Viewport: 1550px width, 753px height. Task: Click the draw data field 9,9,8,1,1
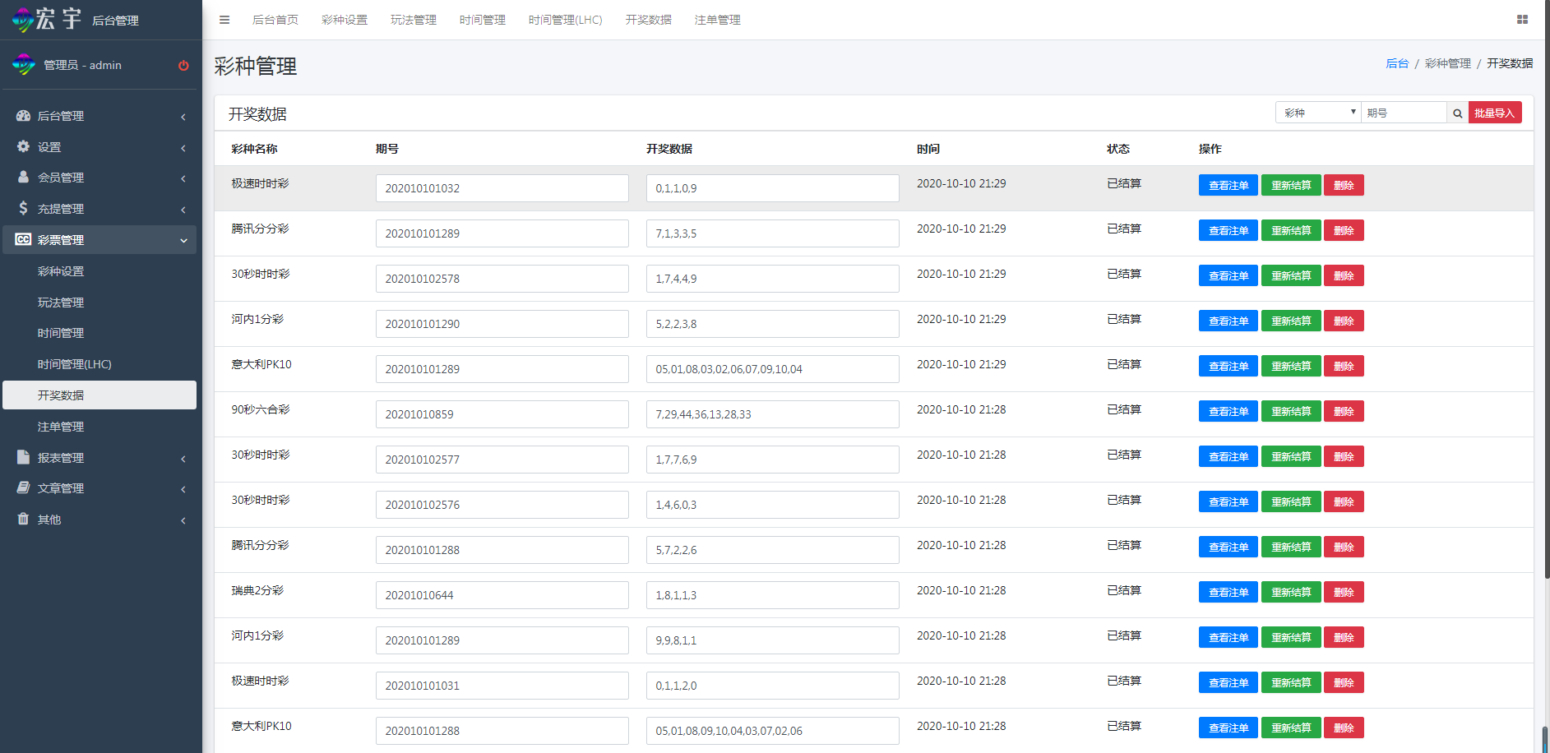773,640
